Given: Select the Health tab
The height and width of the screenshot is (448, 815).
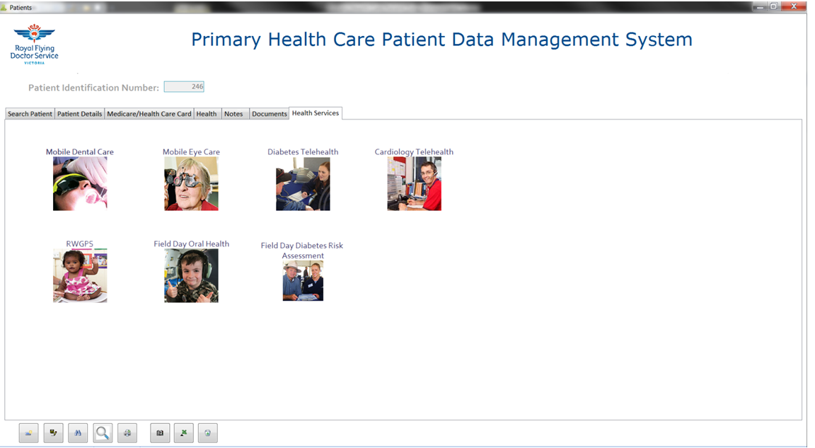Looking at the screenshot, I should click(x=207, y=113).
